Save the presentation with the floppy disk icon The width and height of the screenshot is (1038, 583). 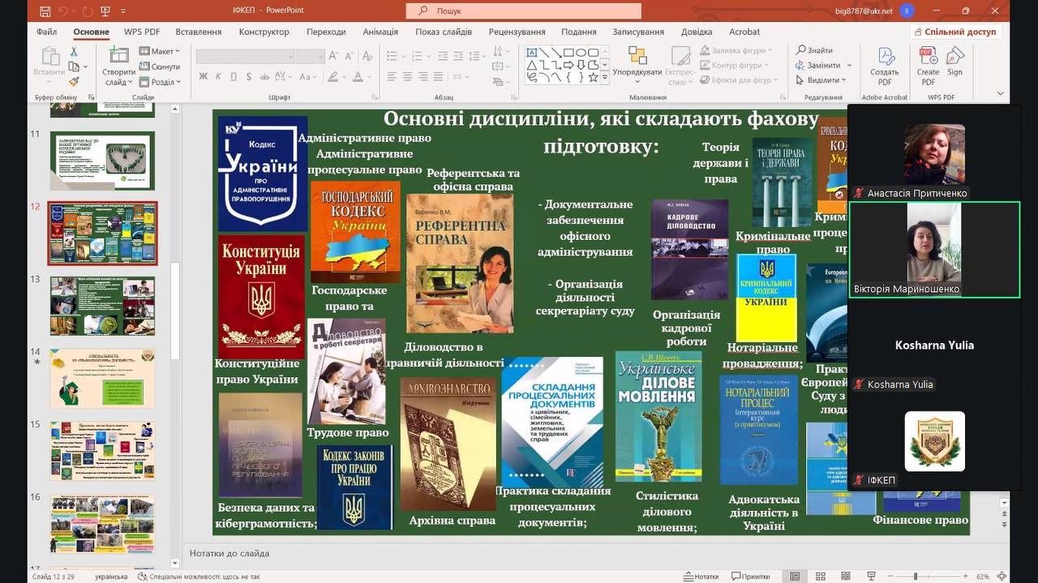pos(45,11)
